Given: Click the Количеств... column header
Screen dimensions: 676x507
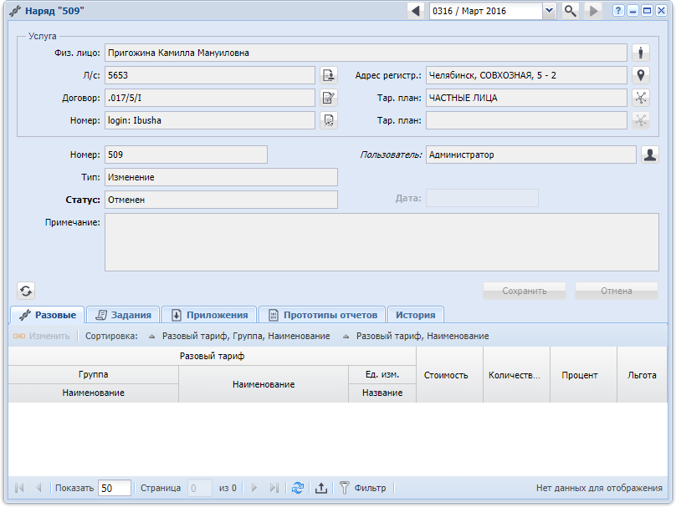Looking at the screenshot, I should click(x=516, y=375).
